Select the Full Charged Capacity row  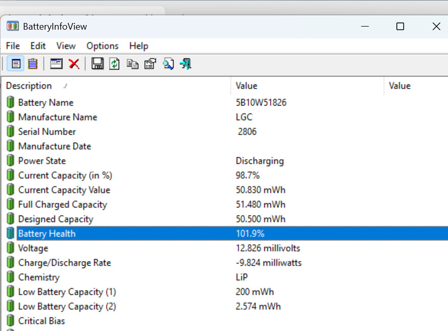tap(62, 205)
